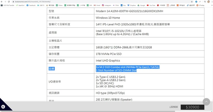
Task: Click the 主機板晶片 row label
Action: (x=55, y=41)
